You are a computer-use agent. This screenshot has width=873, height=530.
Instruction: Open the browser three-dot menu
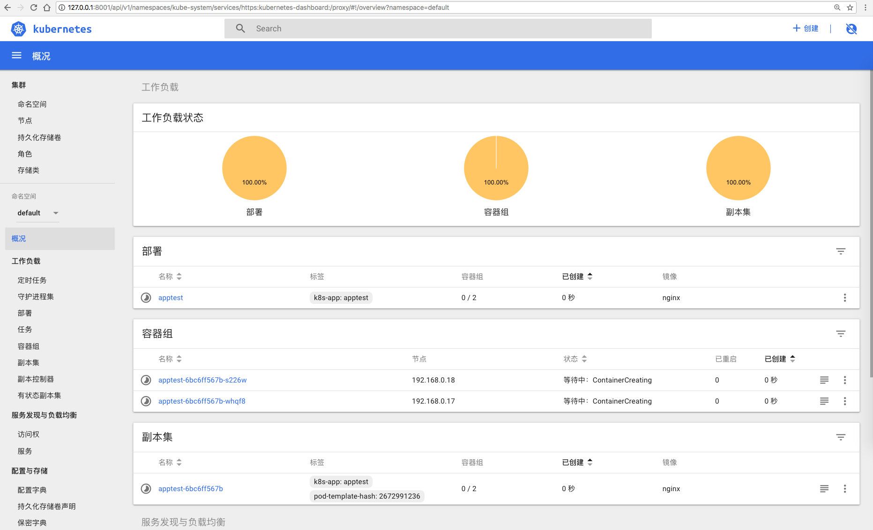click(x=866, y=7)
